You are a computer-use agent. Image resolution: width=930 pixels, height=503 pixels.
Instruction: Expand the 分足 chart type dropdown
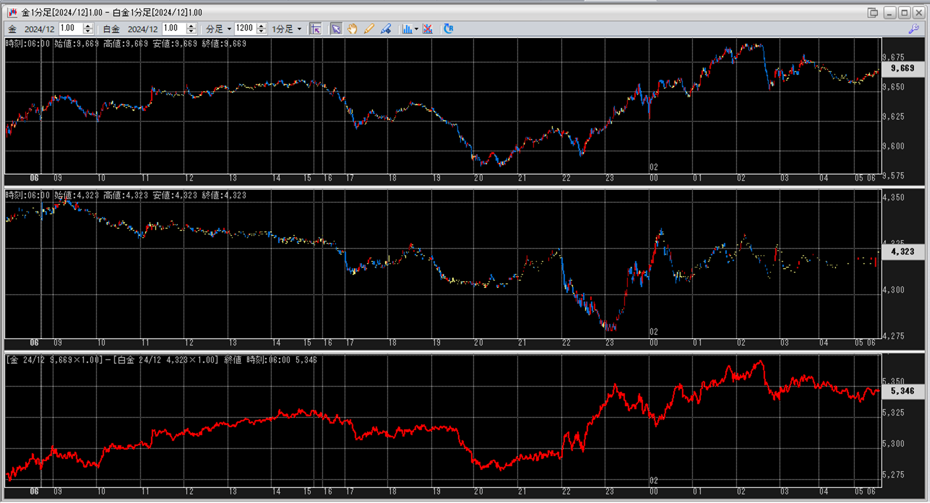(x=229, y=29)
